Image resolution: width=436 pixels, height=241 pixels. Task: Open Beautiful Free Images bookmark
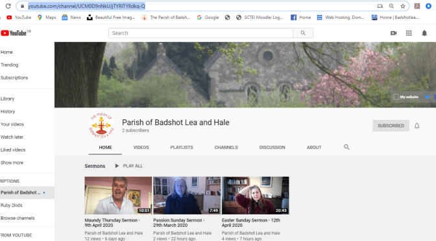click(x=111, y=17)
